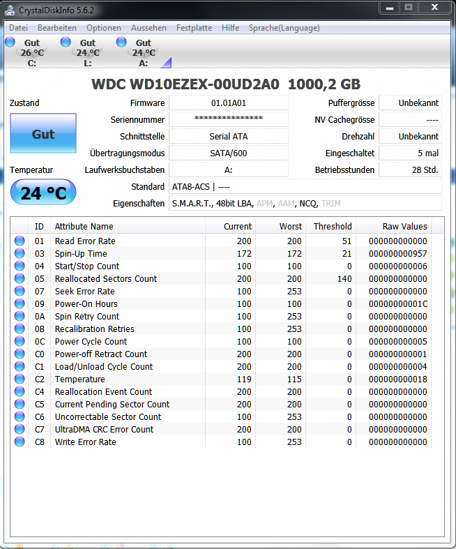Click status orb of Current Pending Sector Count row
This screenshot has width=456, height=549.
coord(20,404)
